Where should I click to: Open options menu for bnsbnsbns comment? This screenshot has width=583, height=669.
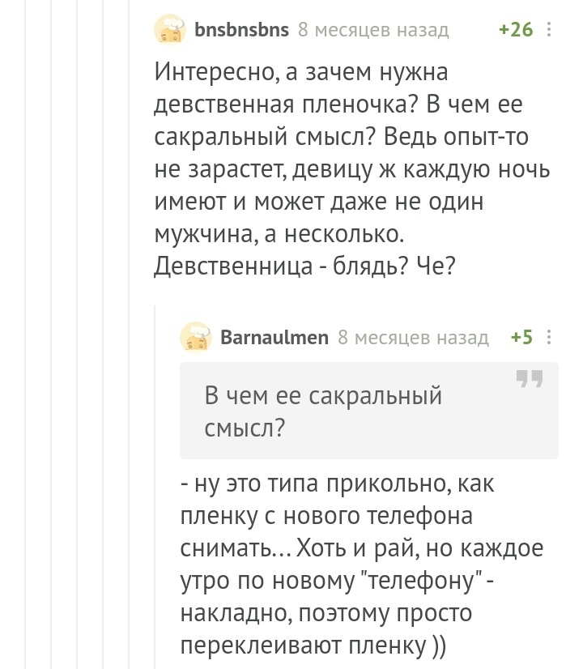click(x=551, y=31)
